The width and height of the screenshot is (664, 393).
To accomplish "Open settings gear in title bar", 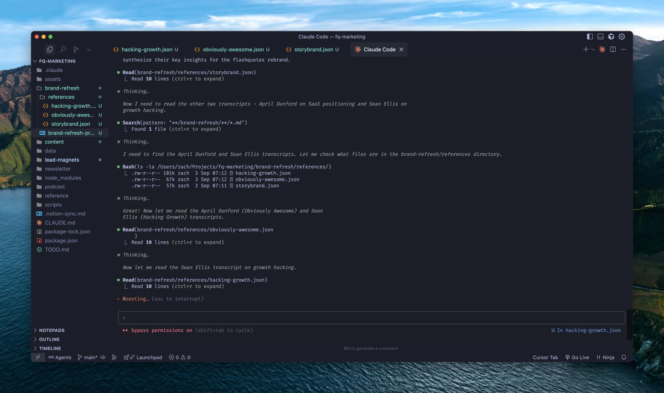I will click(622, 36).
